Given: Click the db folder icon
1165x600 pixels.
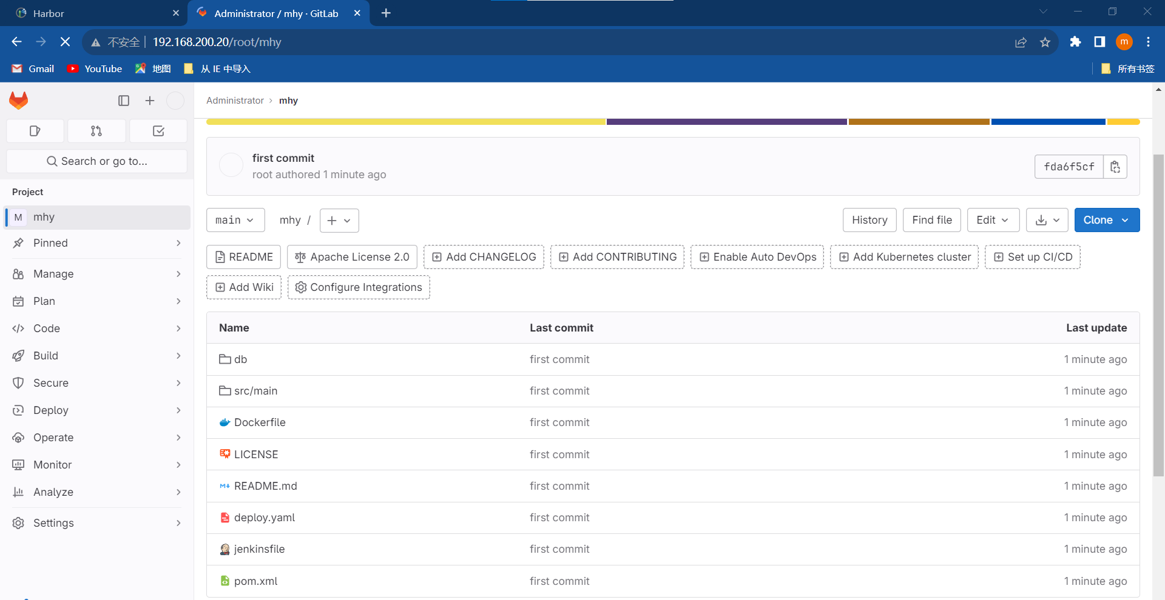Looking at the screenshot, I should click(225, 359).
